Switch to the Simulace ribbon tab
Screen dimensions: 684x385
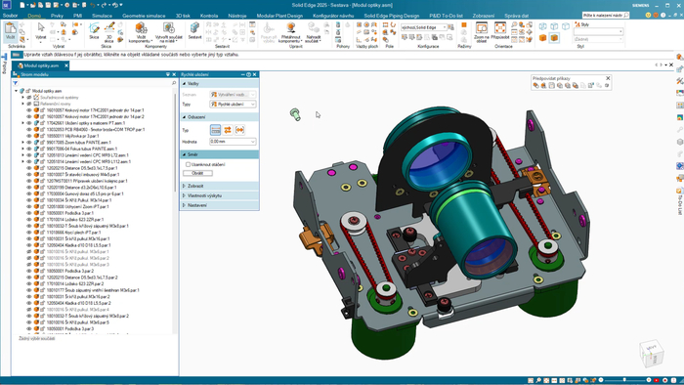tap(102, 16)
